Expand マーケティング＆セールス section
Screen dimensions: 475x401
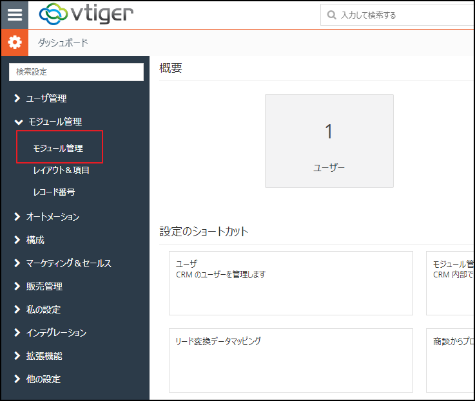coord(68,263)
